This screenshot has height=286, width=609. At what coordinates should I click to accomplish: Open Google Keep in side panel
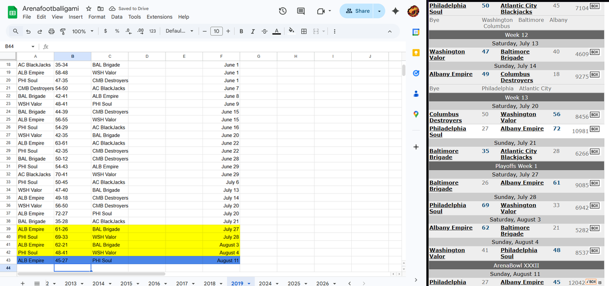415,53
